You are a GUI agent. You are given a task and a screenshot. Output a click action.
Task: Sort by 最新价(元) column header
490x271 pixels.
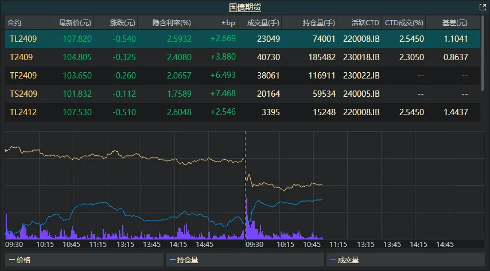(x=75, y=23)
